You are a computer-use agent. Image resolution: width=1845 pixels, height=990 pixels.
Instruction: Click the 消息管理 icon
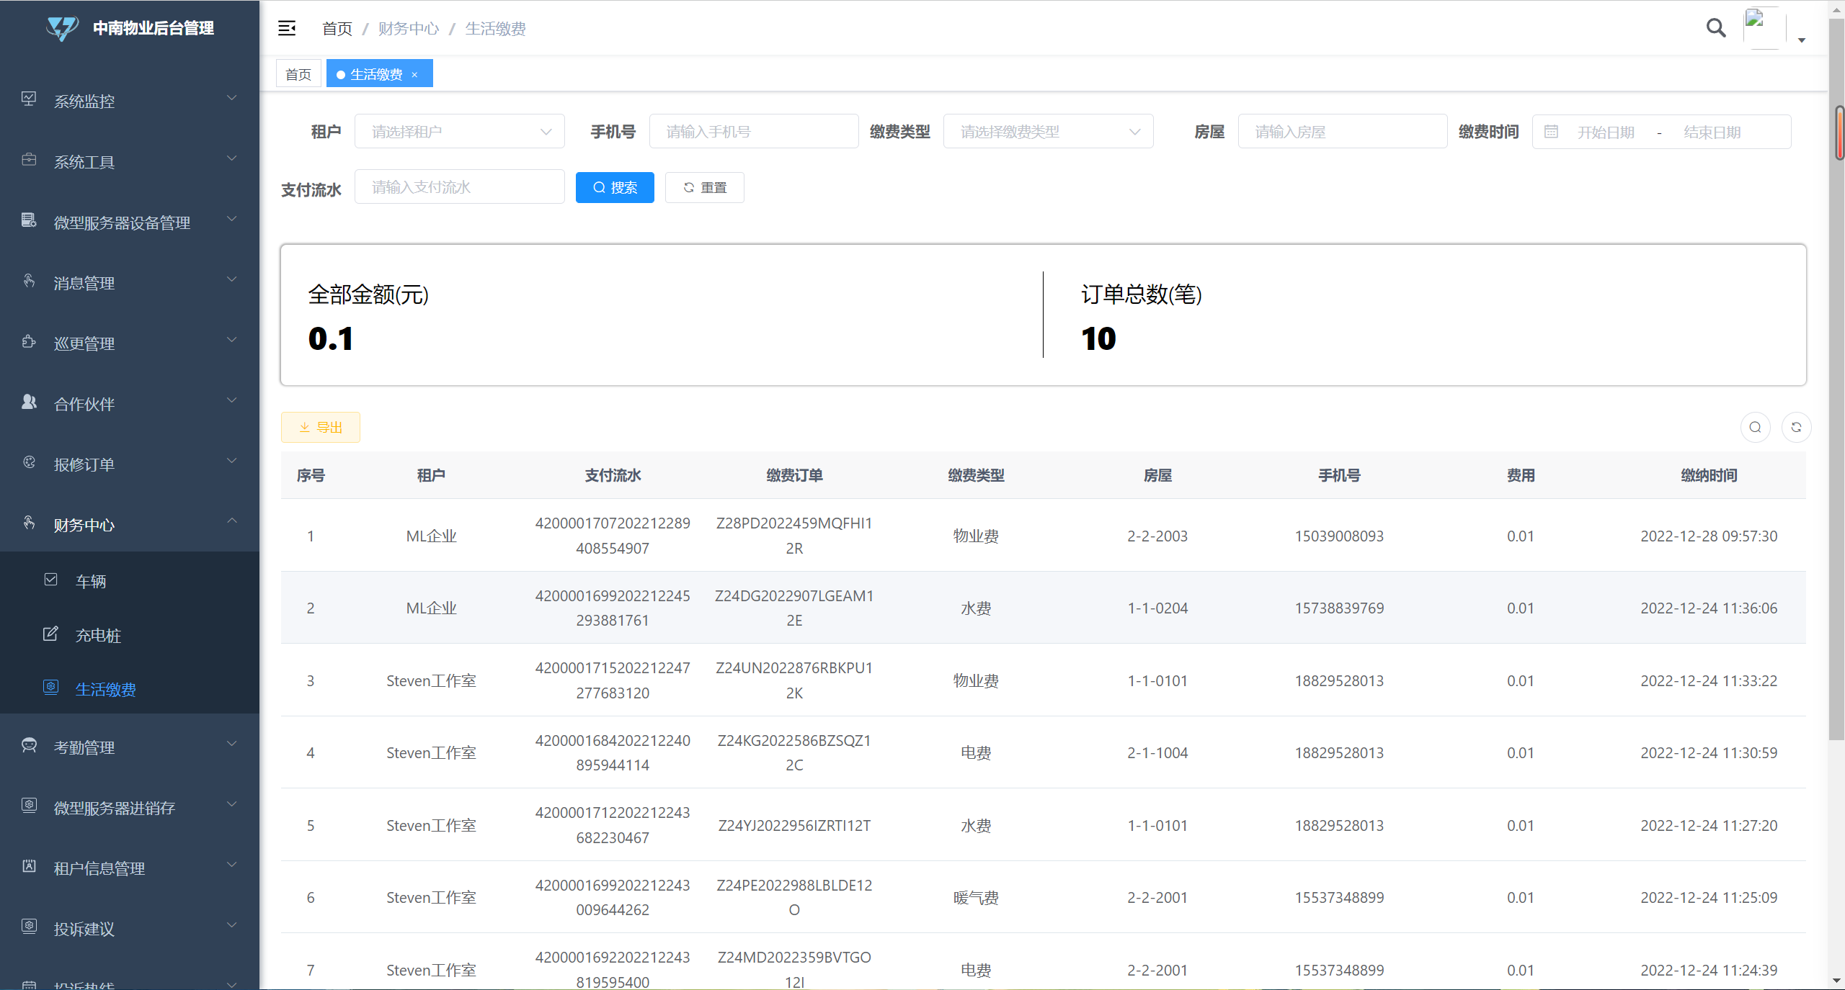click(x=29, y=280)
